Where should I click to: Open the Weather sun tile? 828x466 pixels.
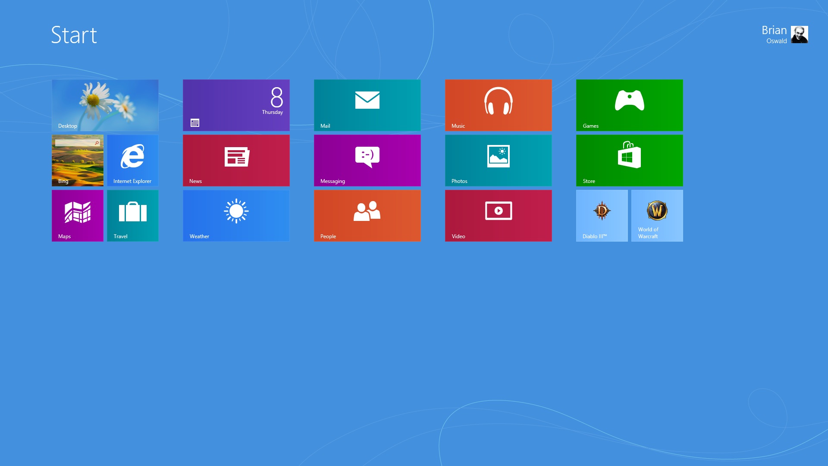tap(236, 215)
